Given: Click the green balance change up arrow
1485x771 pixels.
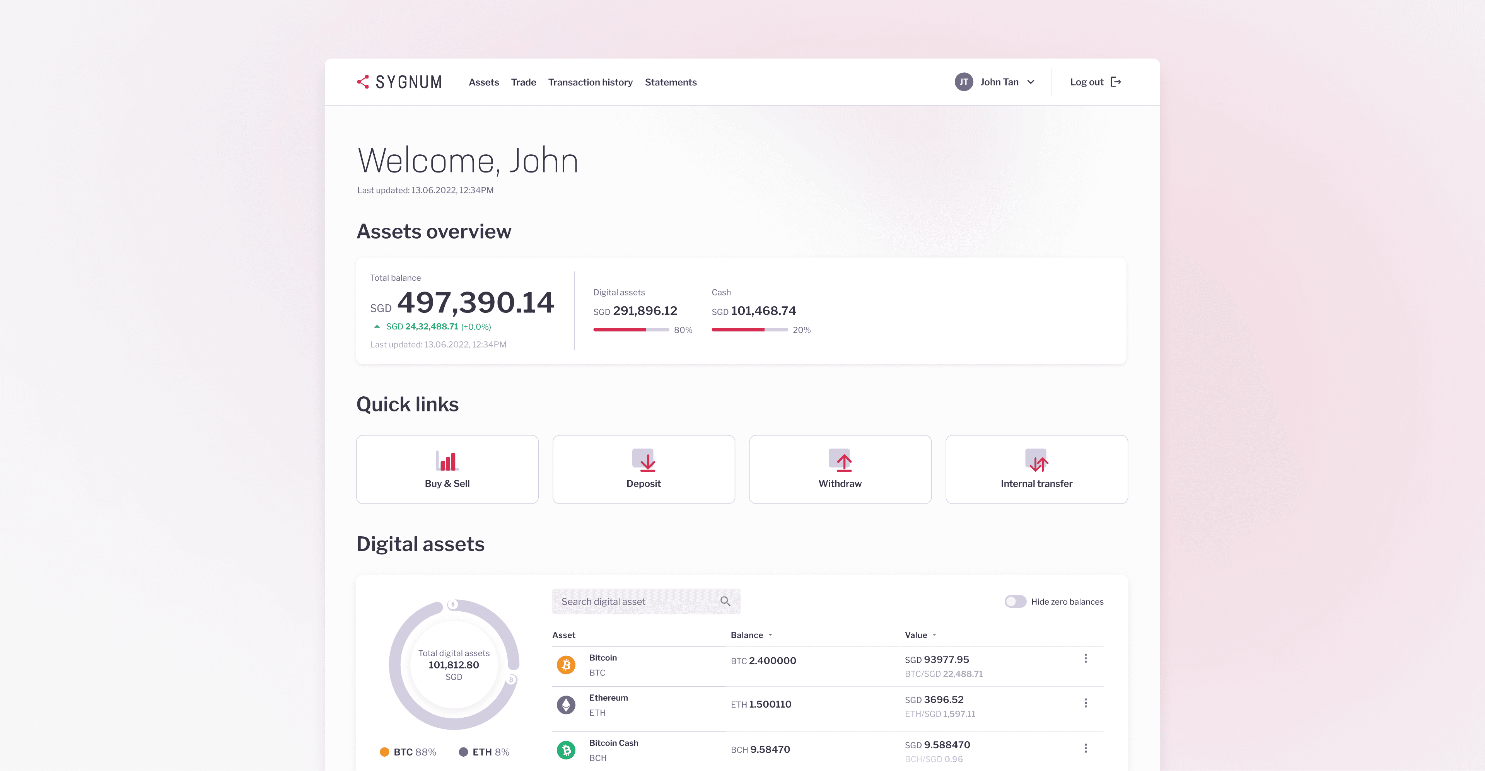Looking at the screenshot, I should click(377, 327).
